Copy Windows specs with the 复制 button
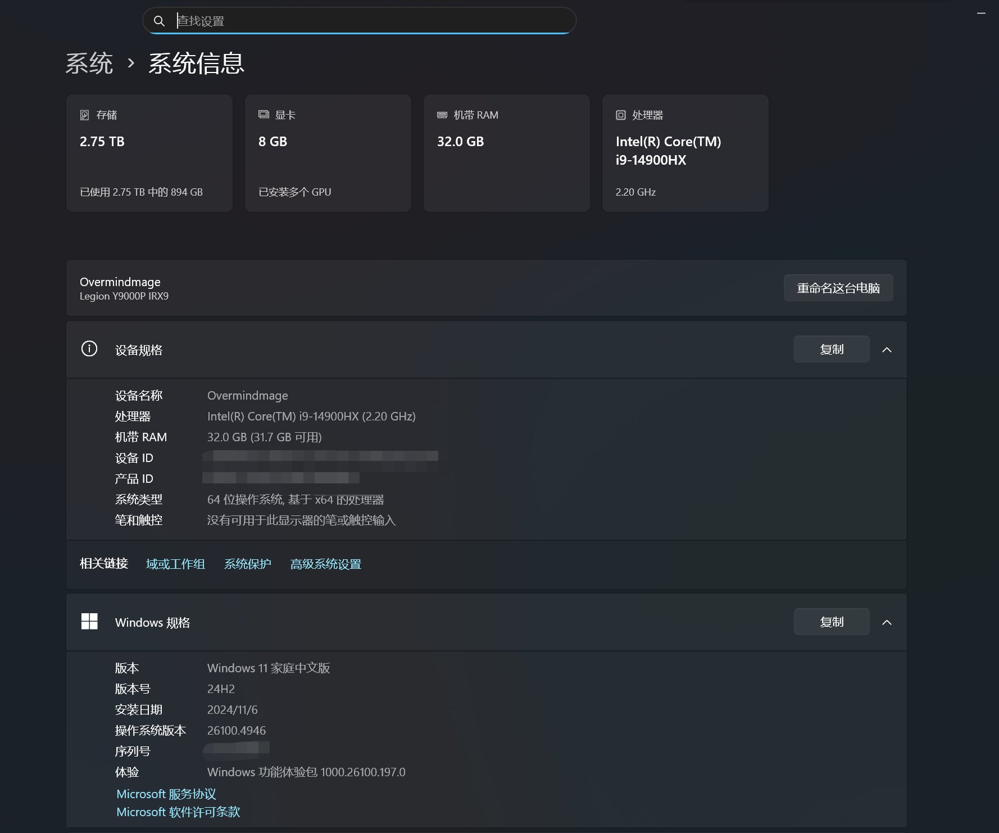The image size is (999, 833). (831, 622)
